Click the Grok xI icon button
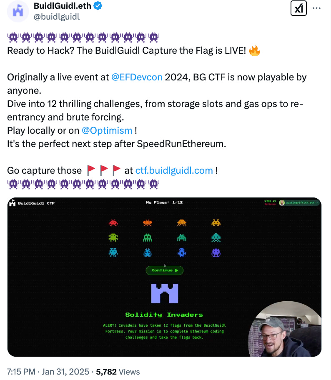 [298, 8]
